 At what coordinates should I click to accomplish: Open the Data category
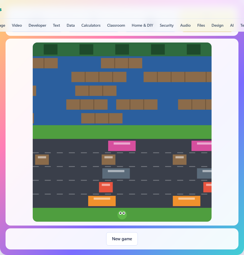point(71,25)
